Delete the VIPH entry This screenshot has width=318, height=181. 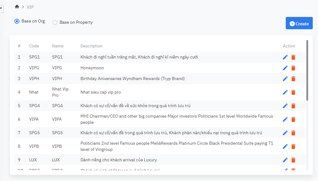click(x=293, y=79)
